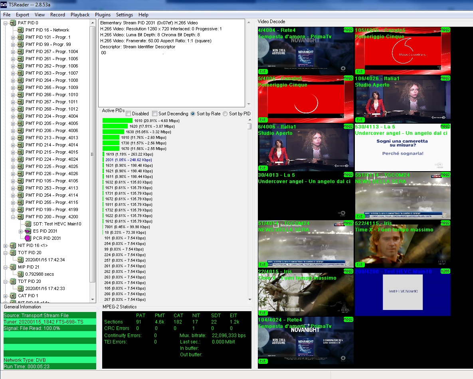Viewport: 473px width, 379px height.
Task: Expand the CAT PID 1 node
Action: pos(5,296)
